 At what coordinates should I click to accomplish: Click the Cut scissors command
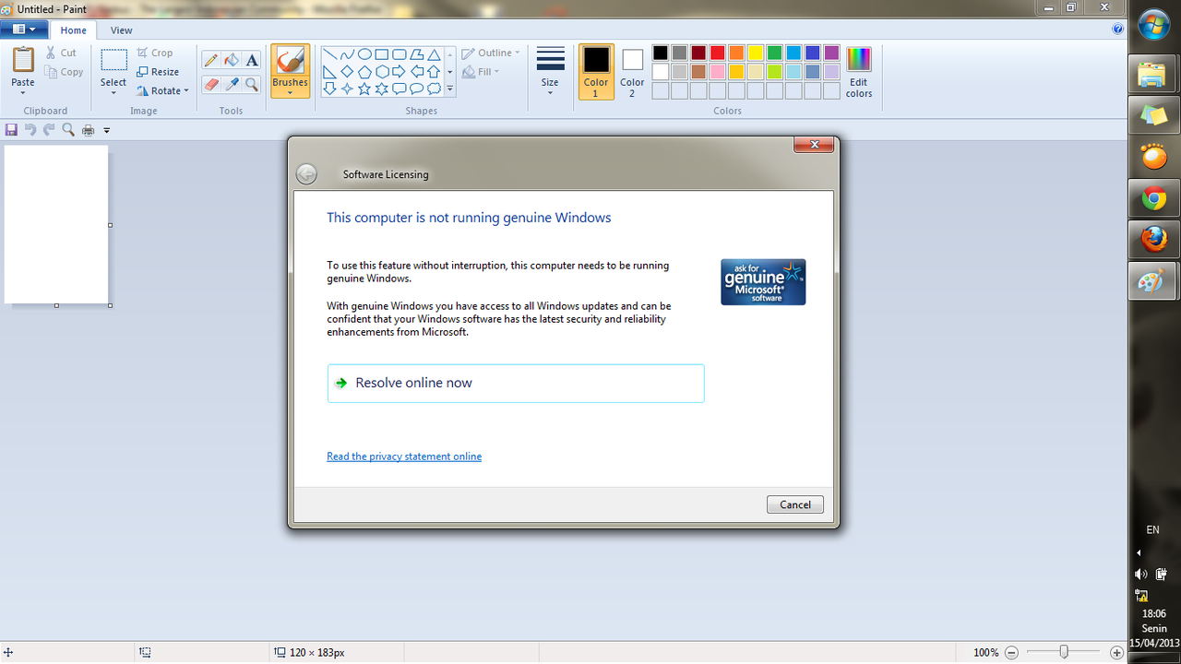point(62,53)
